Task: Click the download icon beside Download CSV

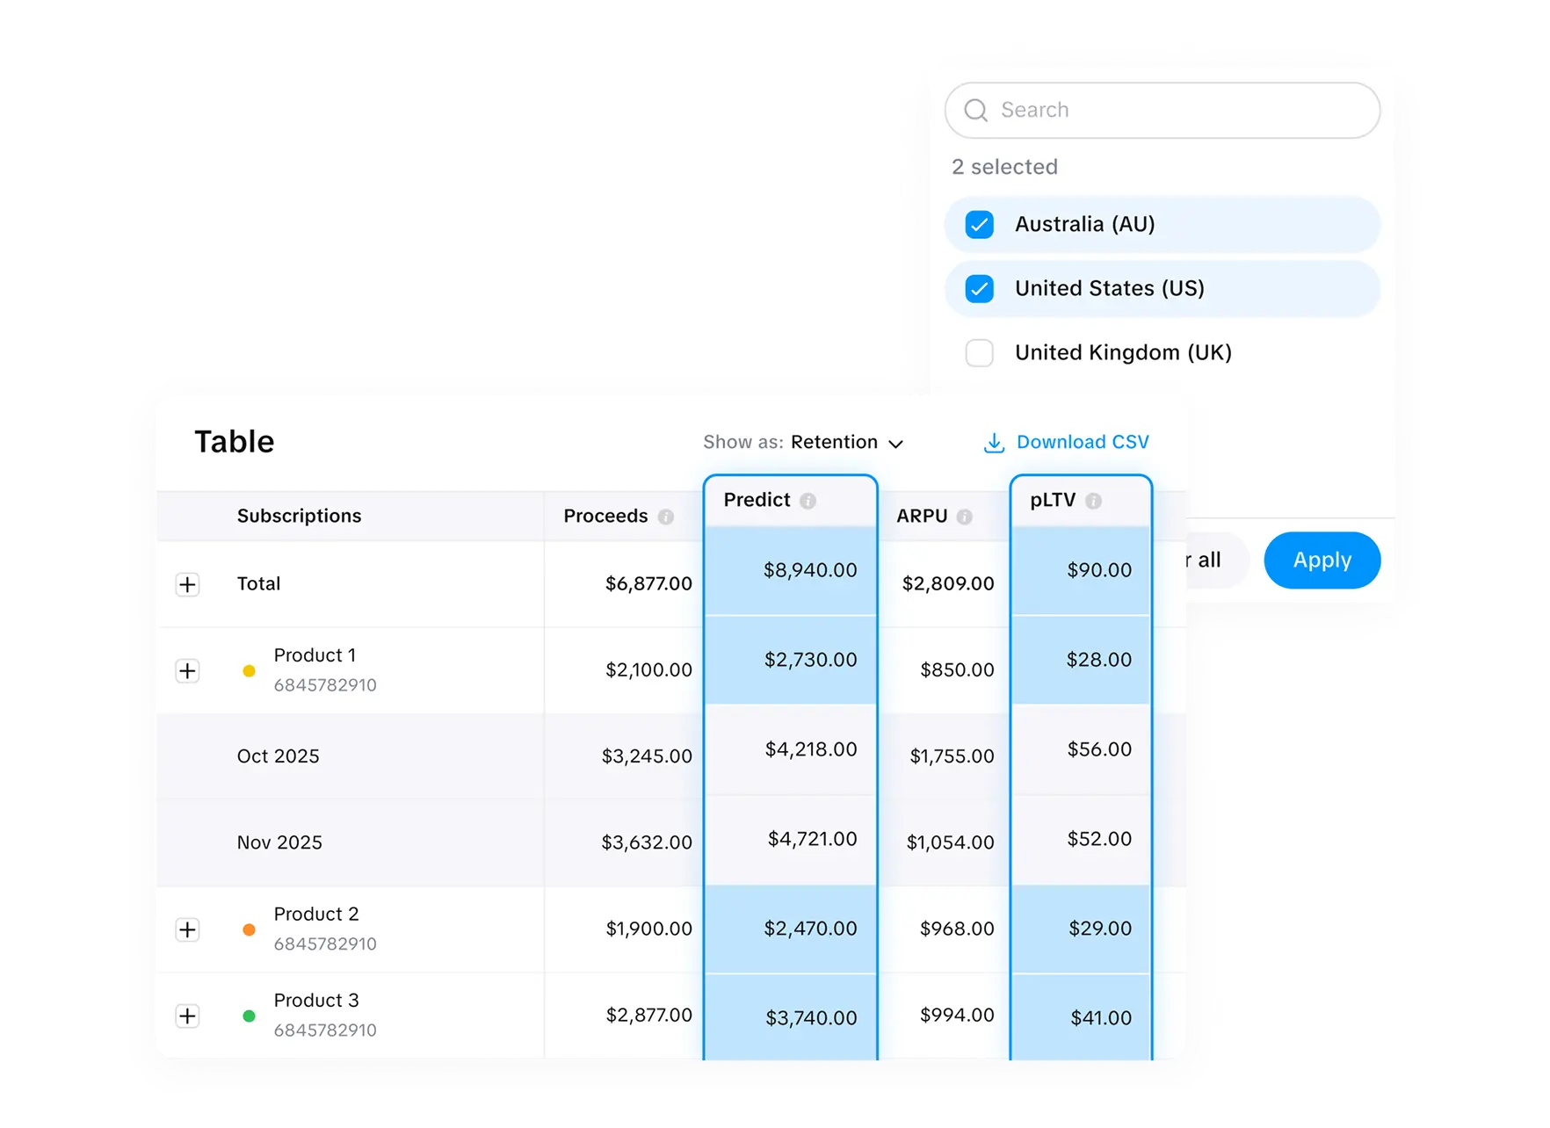Action: [x=994, y=442]
